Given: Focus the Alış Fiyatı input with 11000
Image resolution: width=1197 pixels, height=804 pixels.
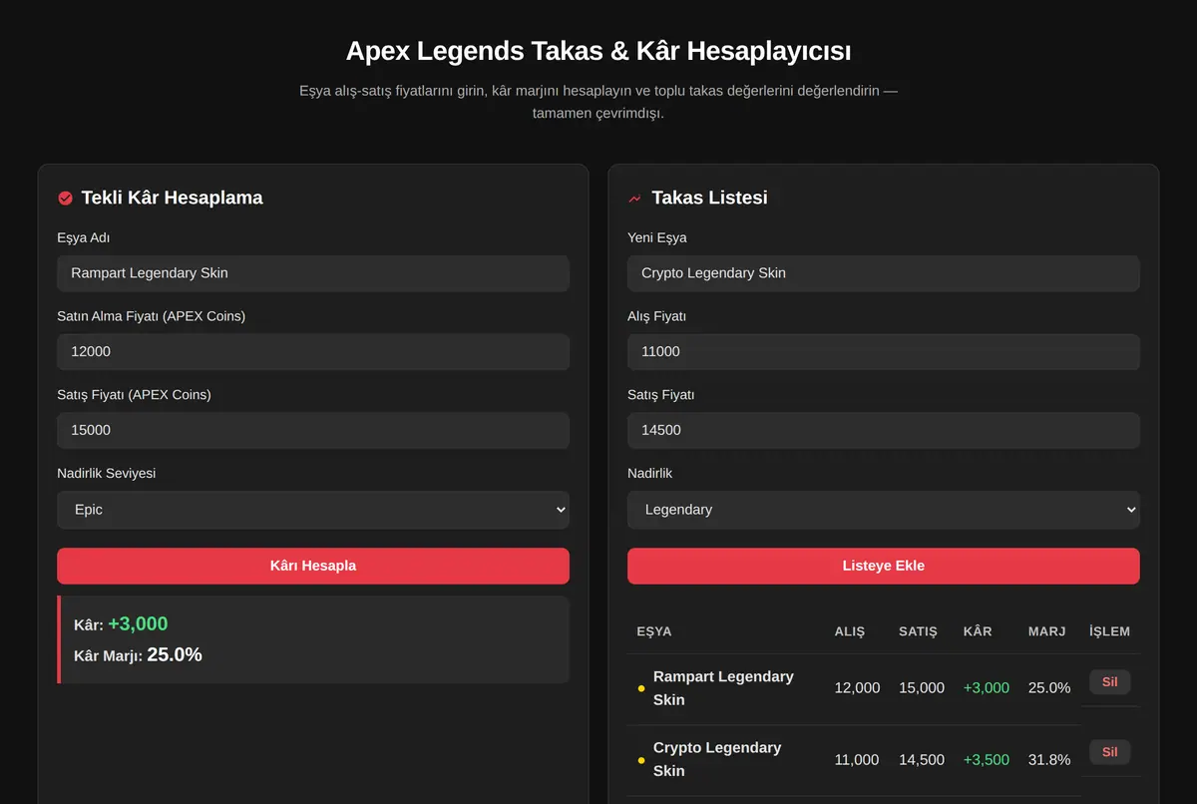Looking at the screenshot, I should [884, 352].
